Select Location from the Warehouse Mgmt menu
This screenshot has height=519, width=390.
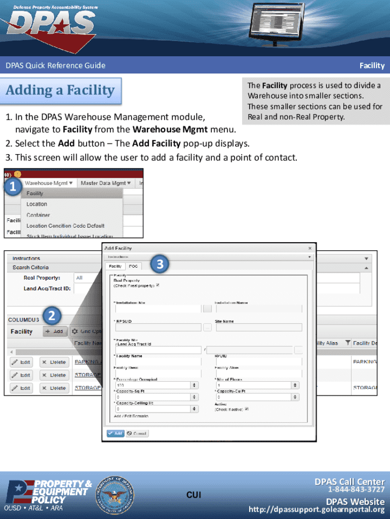point(37,204)
